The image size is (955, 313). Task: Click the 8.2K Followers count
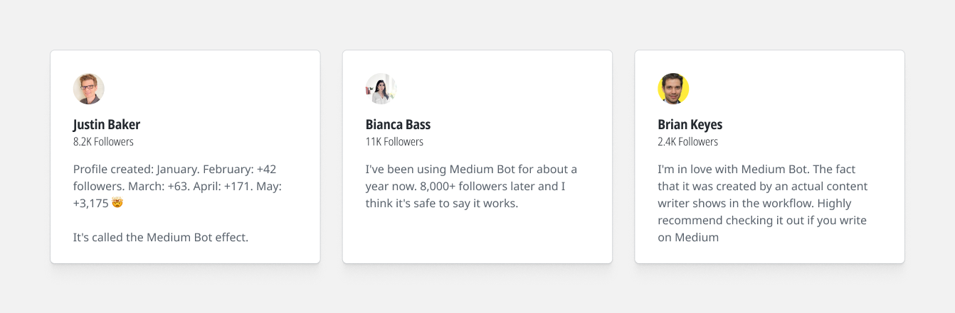pos(103,142)
